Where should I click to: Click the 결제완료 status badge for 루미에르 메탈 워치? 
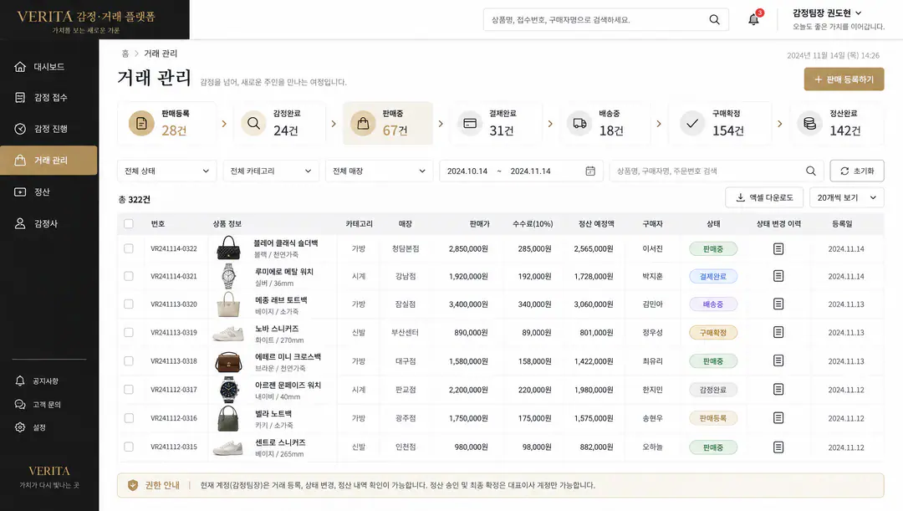pos(713,277)
